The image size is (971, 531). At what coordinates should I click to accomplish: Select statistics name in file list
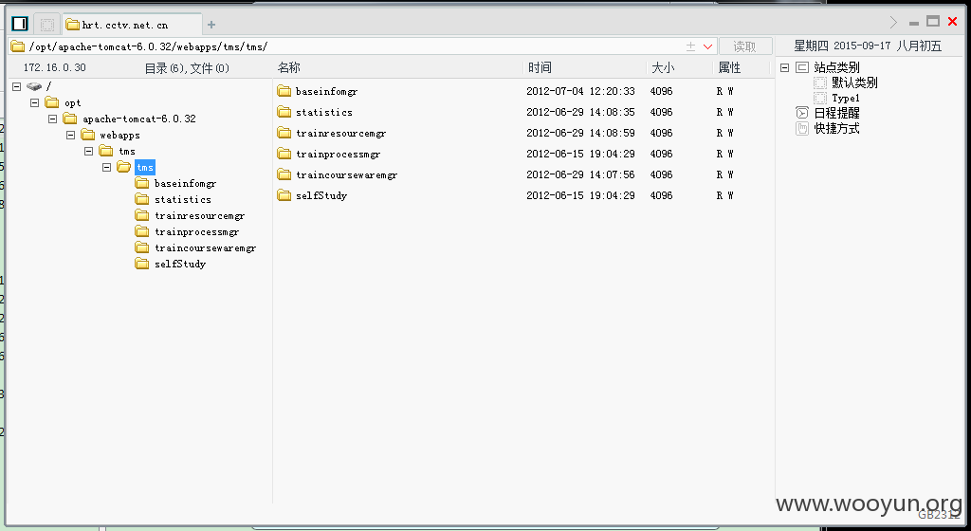pyautogui.click(x=324, y=112)
